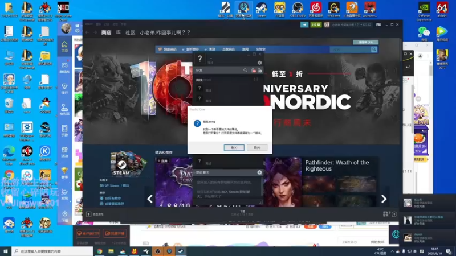Screen dimensions: 456x256
Task: Open Pathfinder: Wrath of the Righteous title
Action: (337, 166)
